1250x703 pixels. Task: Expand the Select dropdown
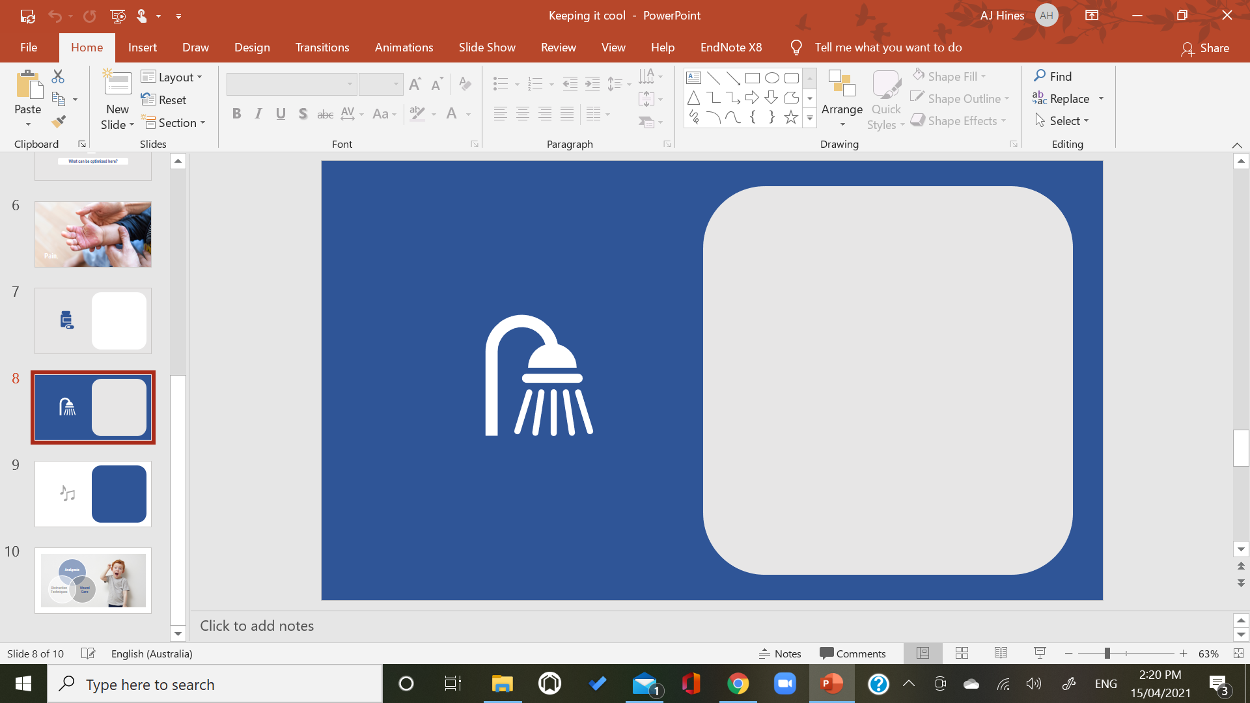pos(1062,121)
